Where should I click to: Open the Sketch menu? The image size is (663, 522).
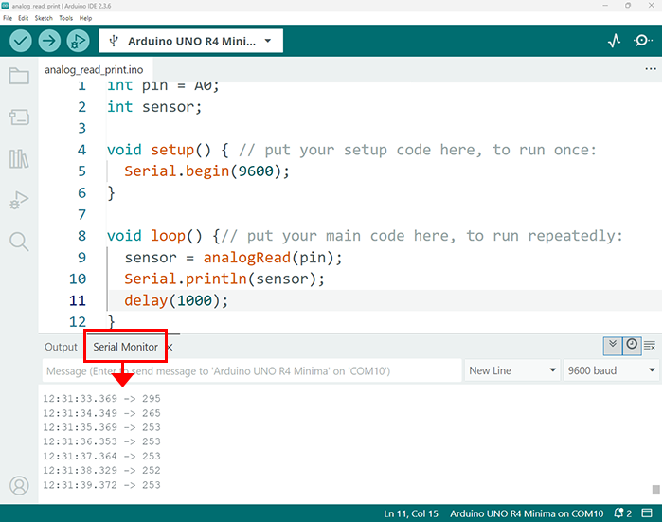[44, 18]
